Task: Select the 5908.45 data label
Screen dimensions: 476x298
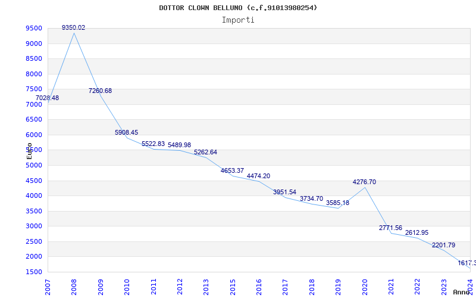Action: 126,132
